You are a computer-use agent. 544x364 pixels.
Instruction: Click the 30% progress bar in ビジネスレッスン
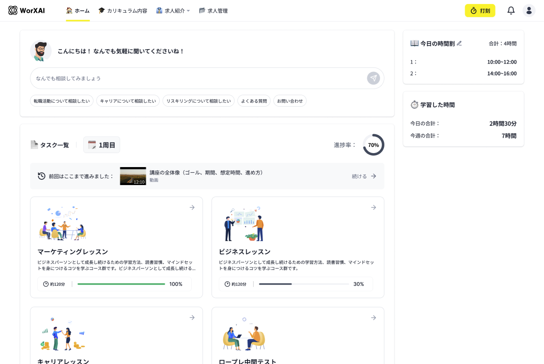(x=304, y=284)
